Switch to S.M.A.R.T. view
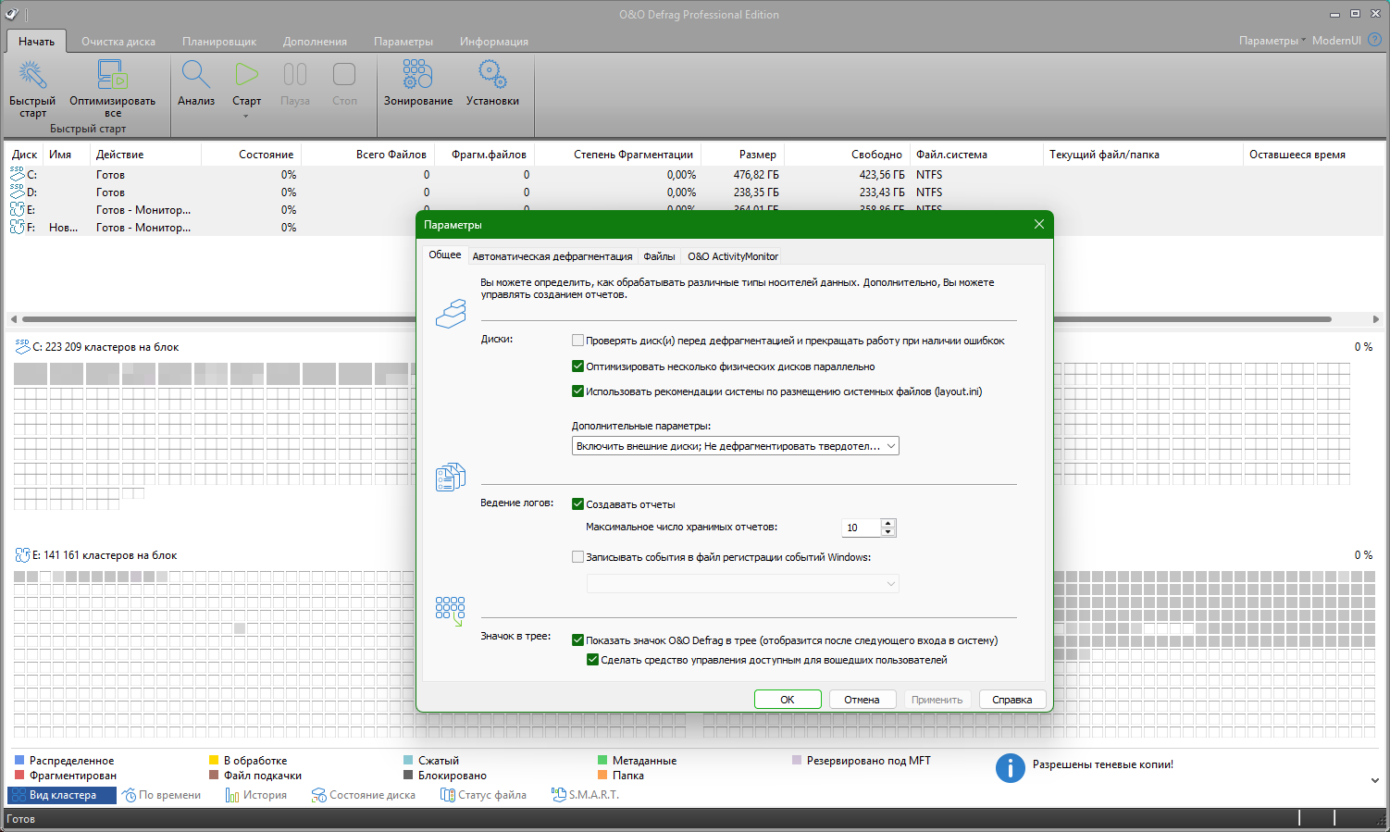This screenshot has height=832, width=1390. point(585,795)
